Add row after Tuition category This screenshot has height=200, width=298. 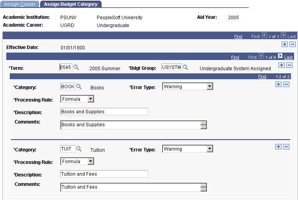(x=278, y=147)
